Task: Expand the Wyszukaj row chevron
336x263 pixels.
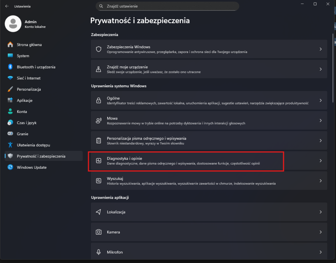Action: pos(321,181)
